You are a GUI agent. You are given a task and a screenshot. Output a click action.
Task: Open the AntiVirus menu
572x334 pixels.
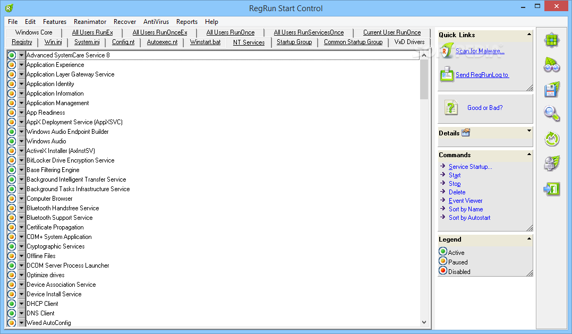[x=156, y=22]
